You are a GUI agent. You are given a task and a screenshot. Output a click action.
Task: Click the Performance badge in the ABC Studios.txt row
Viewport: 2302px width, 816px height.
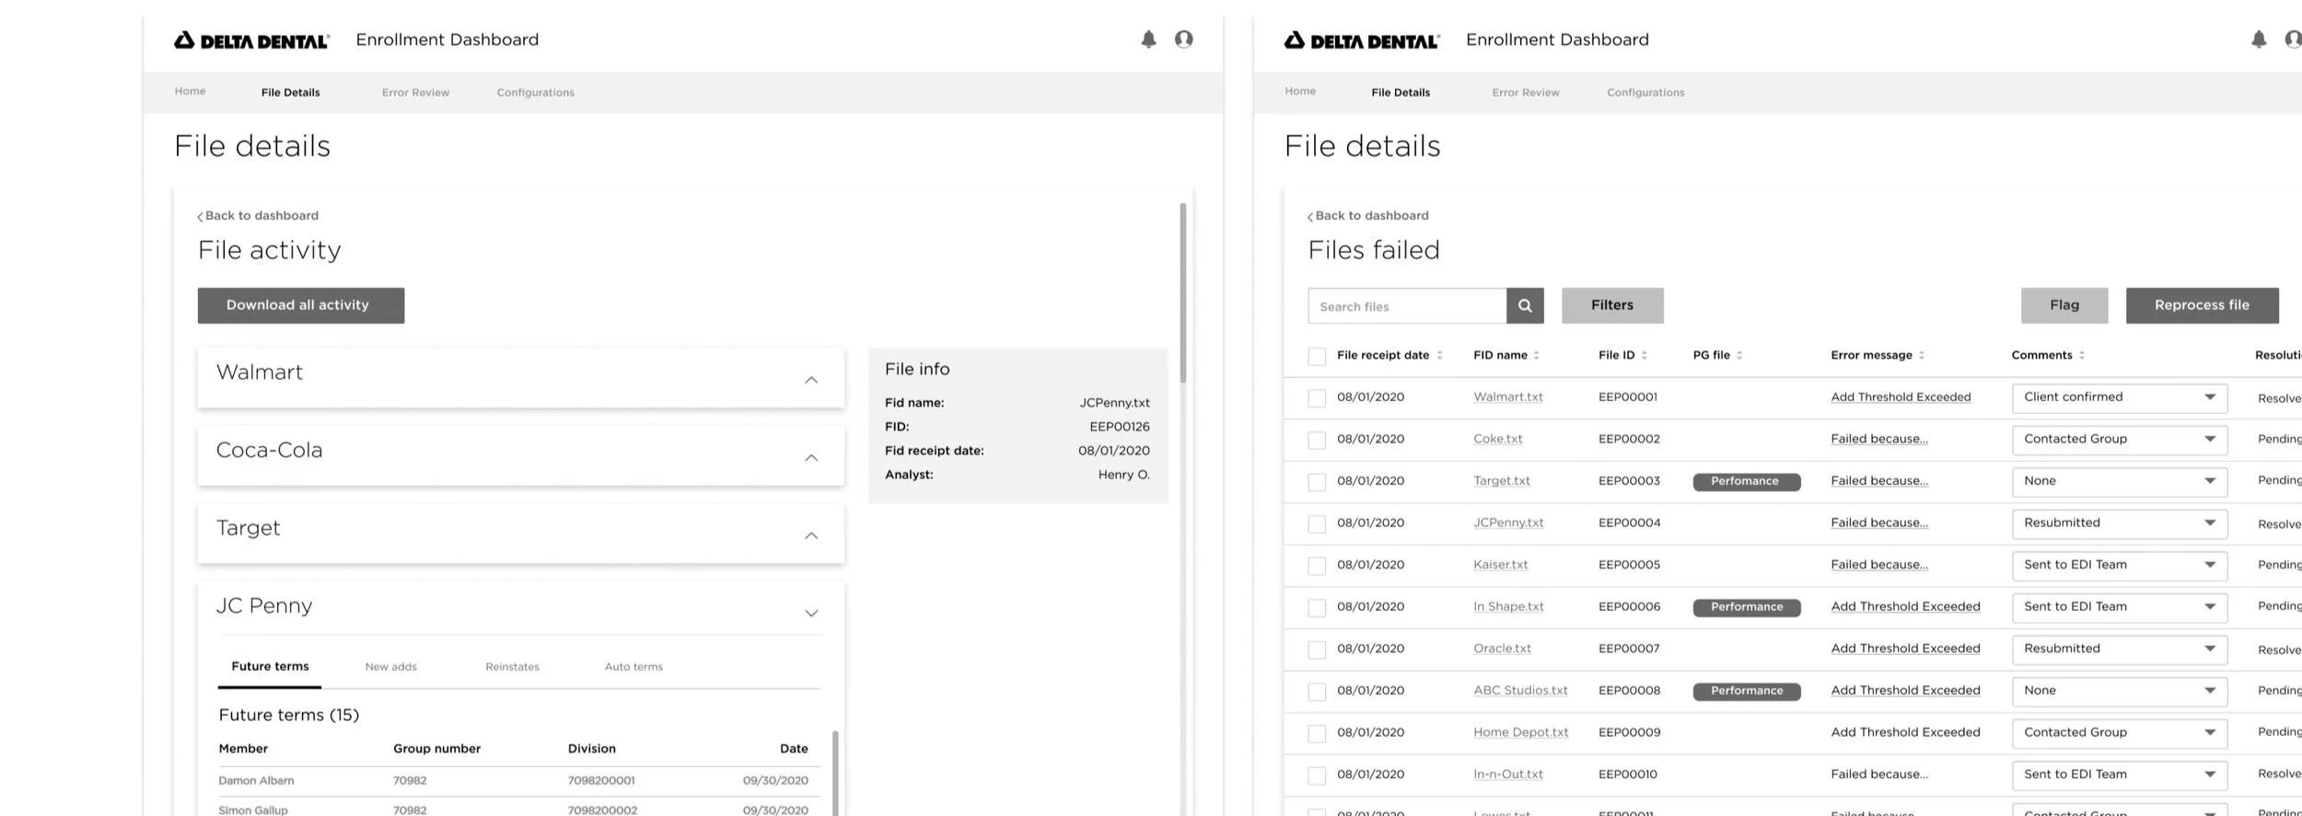click(1746, 691)
